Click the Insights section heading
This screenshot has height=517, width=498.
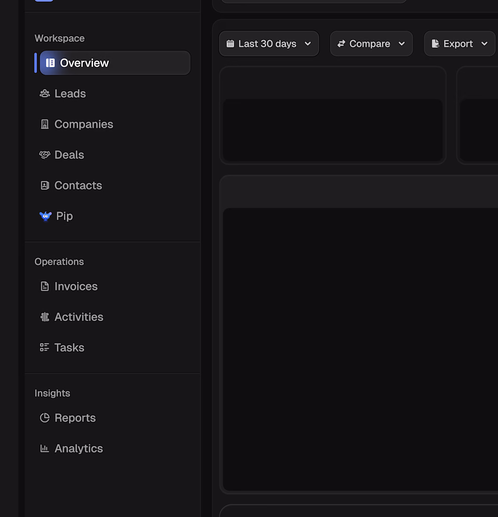[x=53, y=393]
